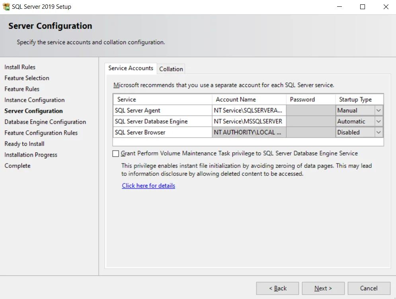Select the Service Accounts tab

click(131, 68)
